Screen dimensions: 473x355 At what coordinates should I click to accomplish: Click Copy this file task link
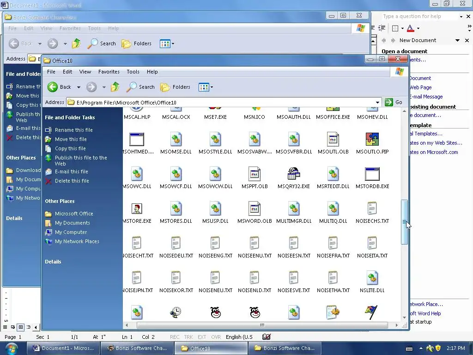tap(70, 148)
